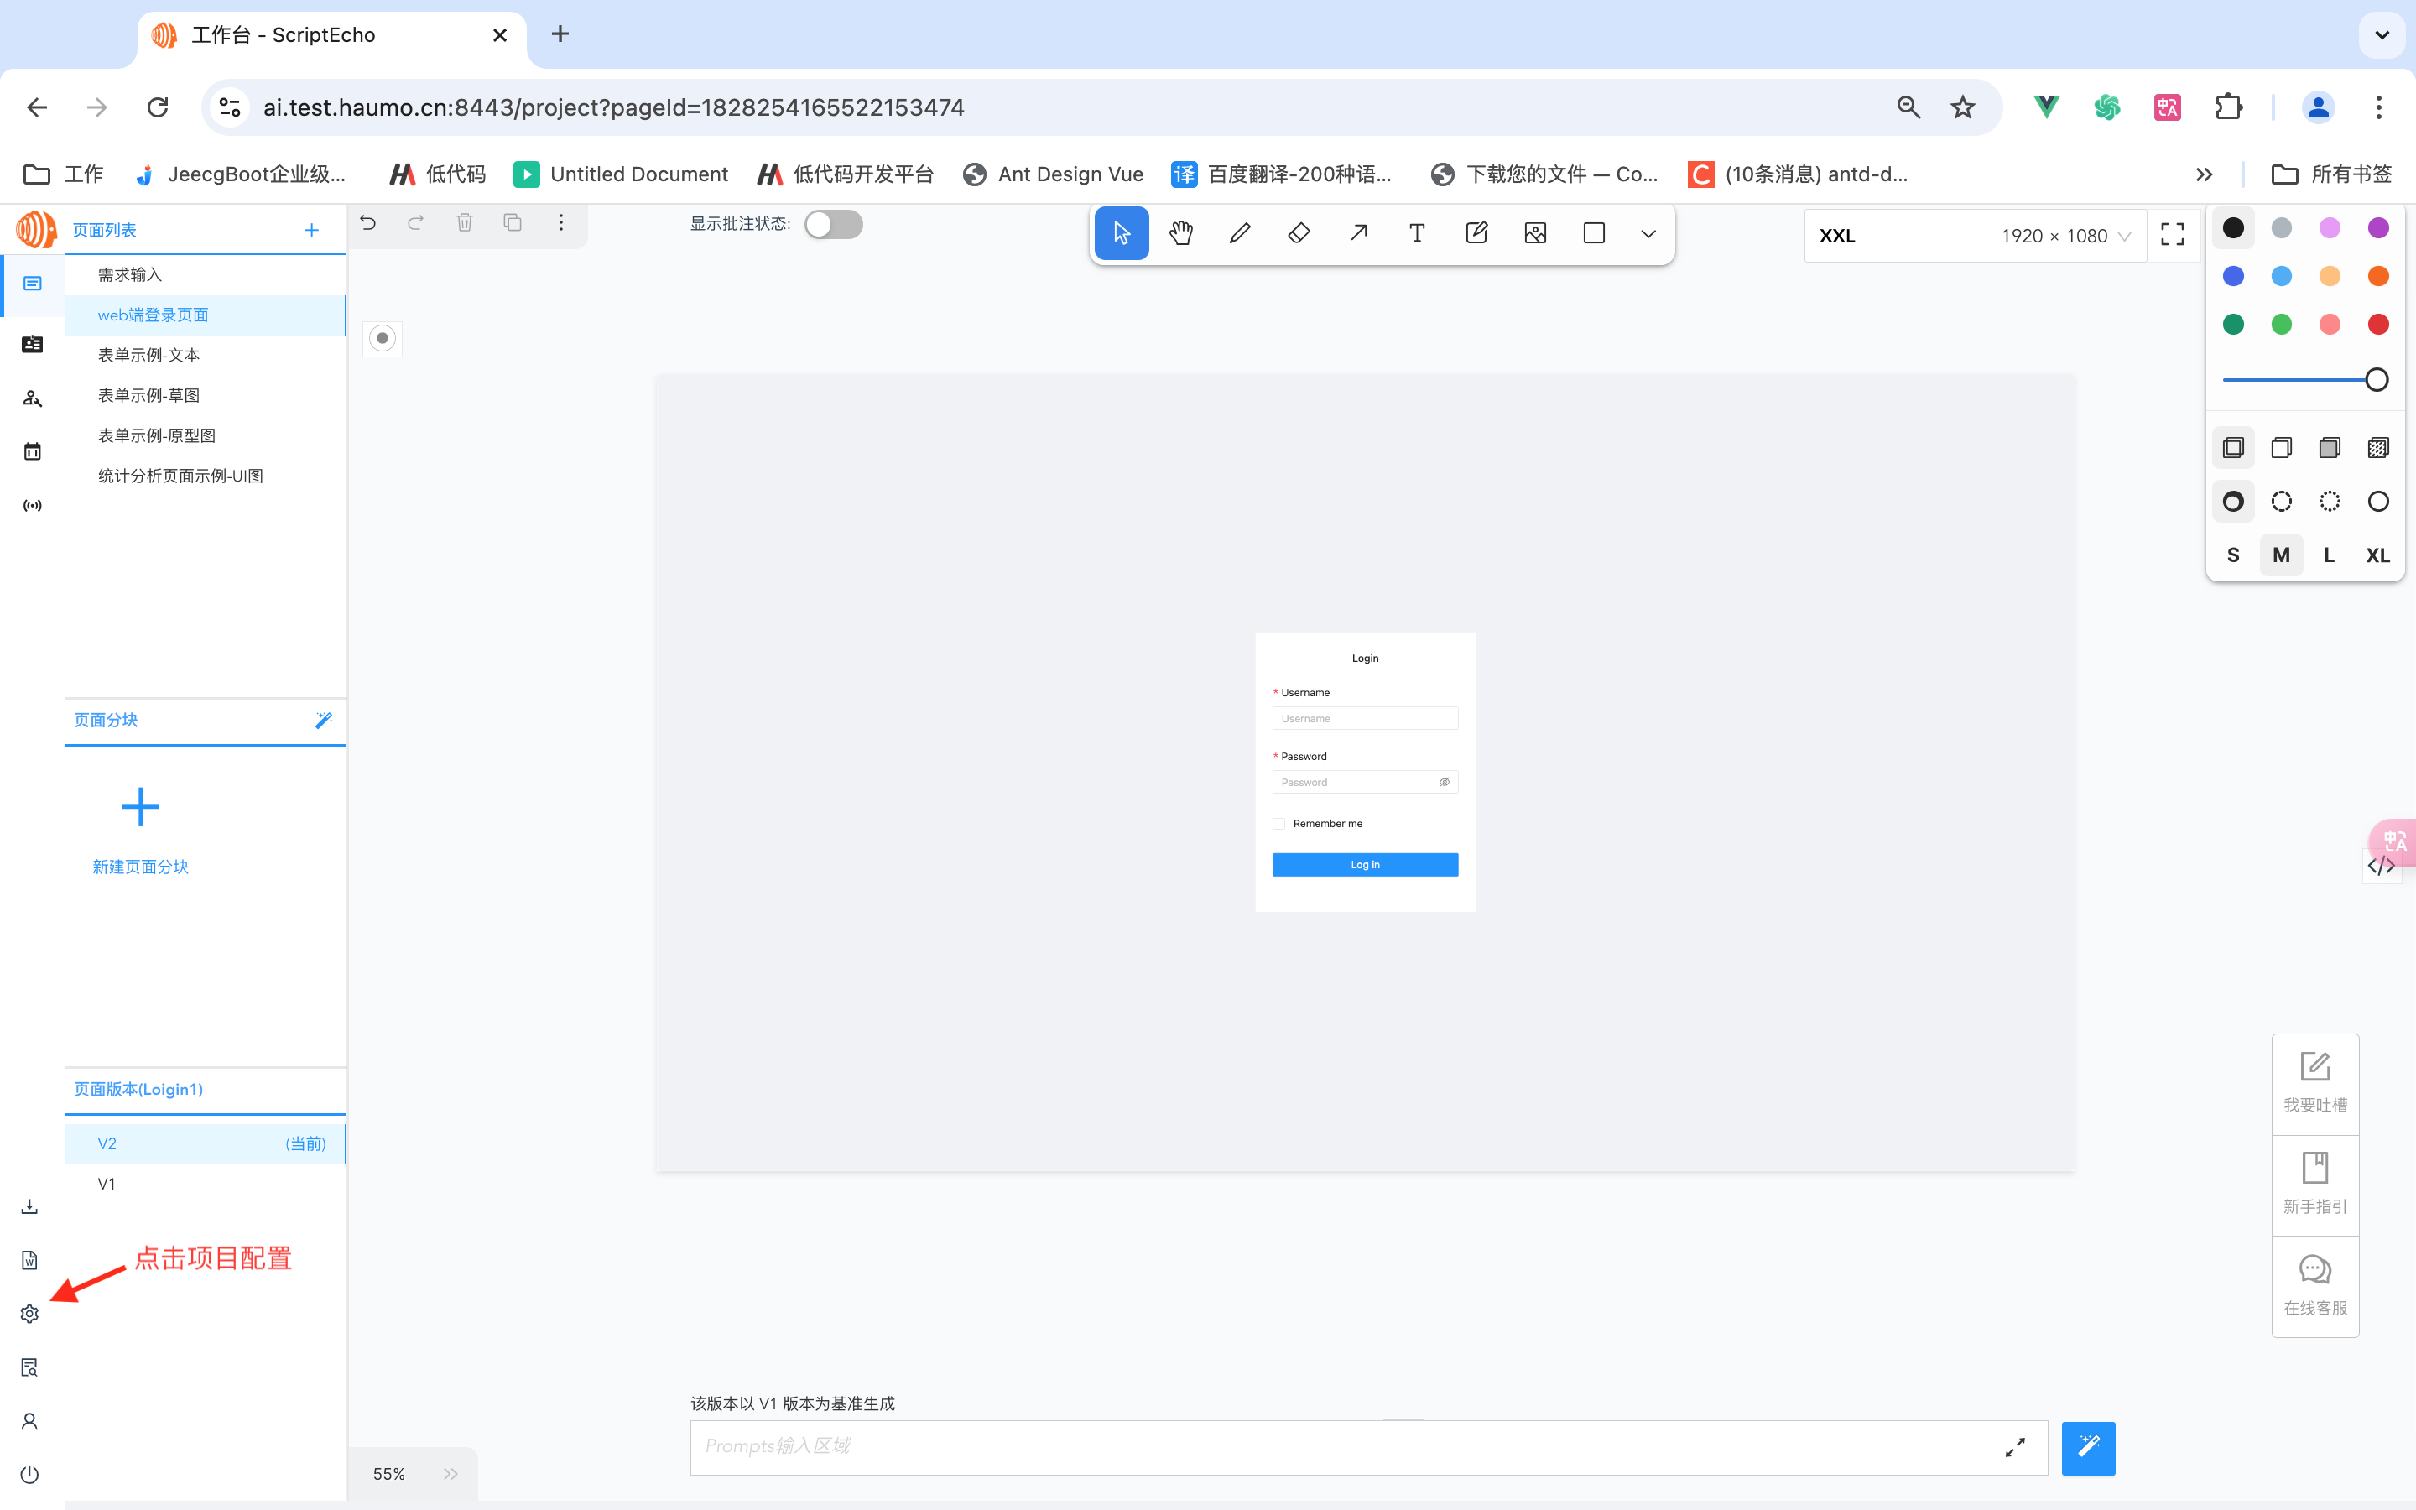
Task: Click the project settings gear icon
Action: [30, 1315]
